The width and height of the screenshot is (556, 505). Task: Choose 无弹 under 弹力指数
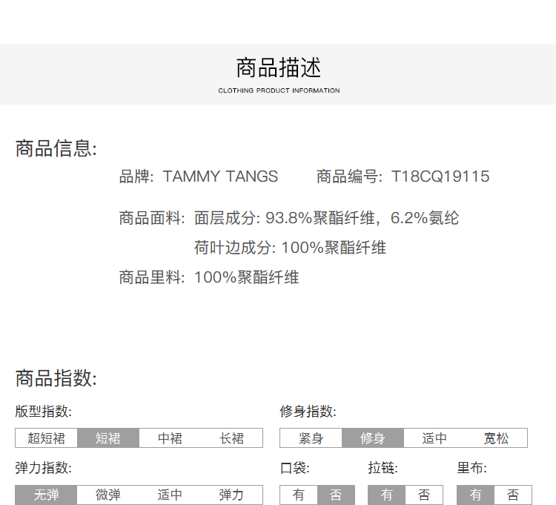pyautogui.click(x=46, y=495)
